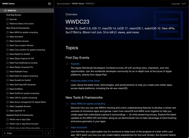Select Platforms State of the Union in sidebar
This screenshot has width=189, height=138.
tap(22, 24)
